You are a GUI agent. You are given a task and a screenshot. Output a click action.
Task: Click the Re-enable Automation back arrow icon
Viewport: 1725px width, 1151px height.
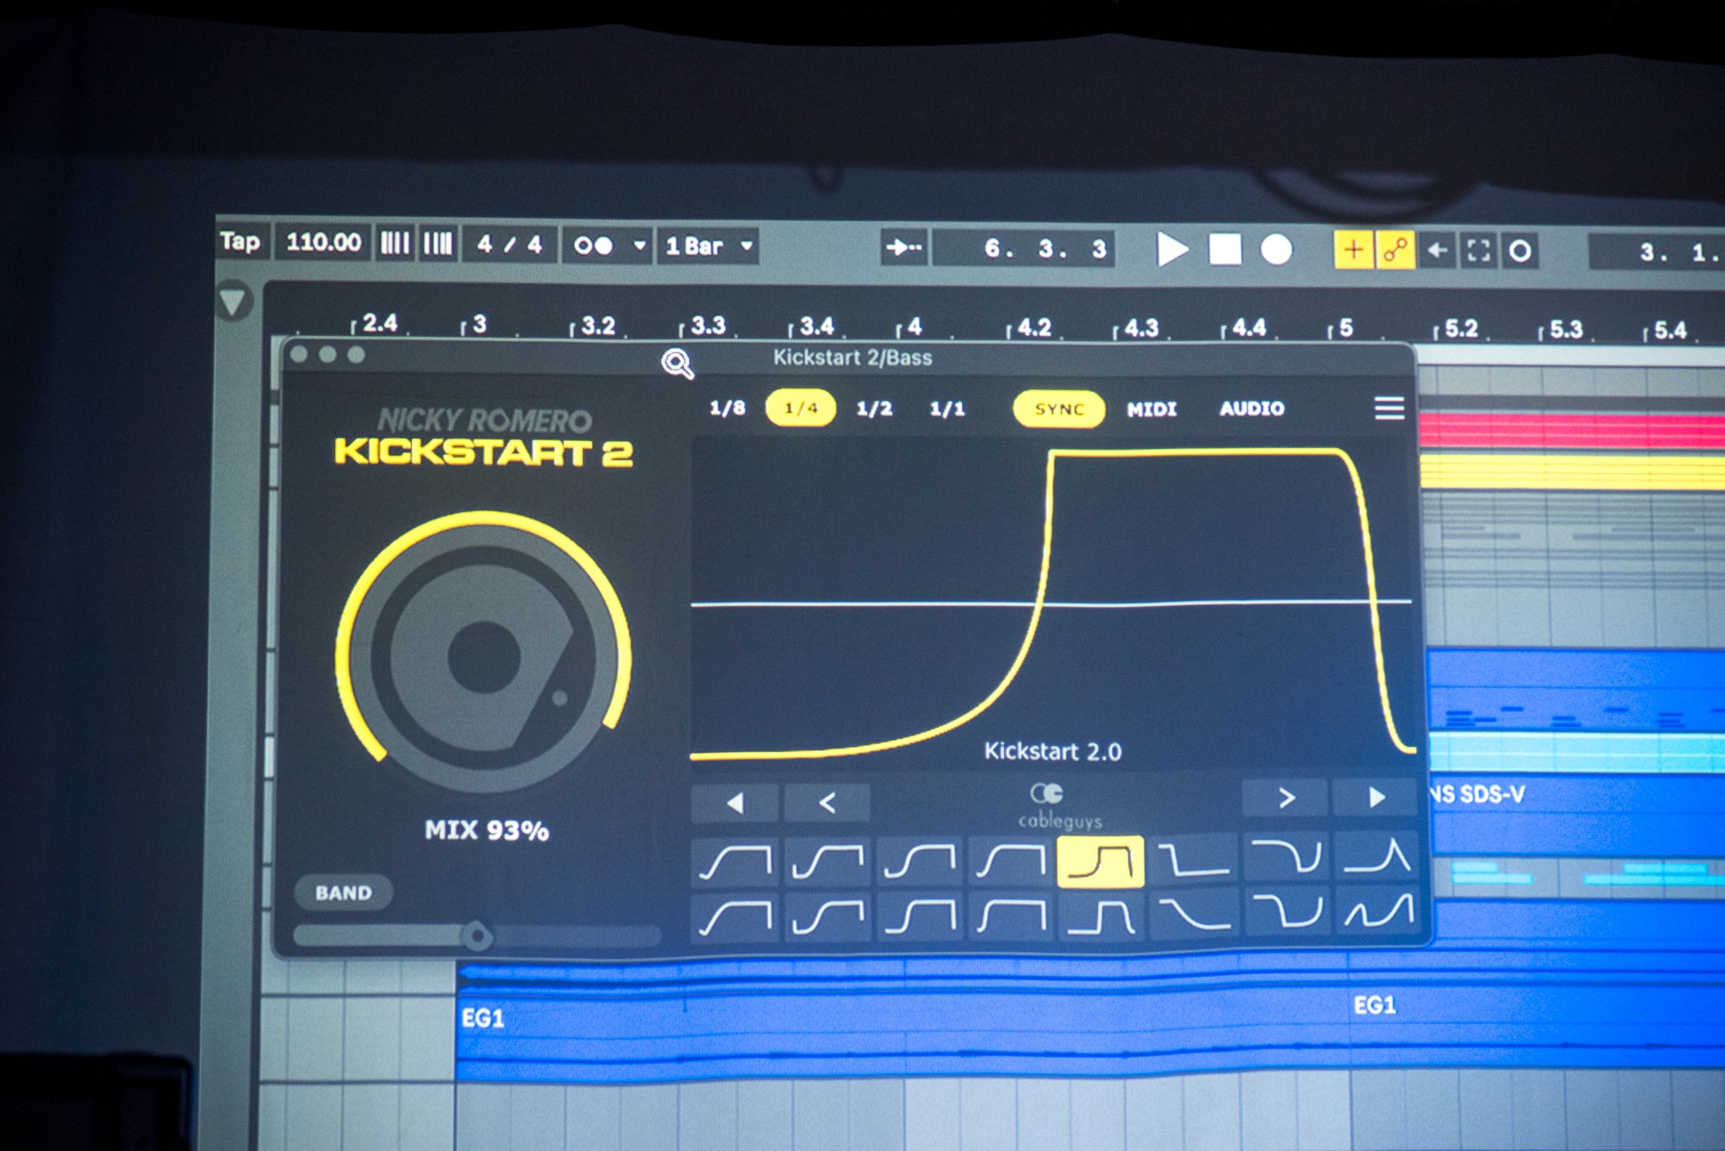click(x=1437, y=251)
